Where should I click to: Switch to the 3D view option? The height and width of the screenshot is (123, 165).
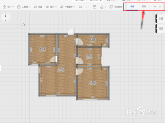[155, 7]
